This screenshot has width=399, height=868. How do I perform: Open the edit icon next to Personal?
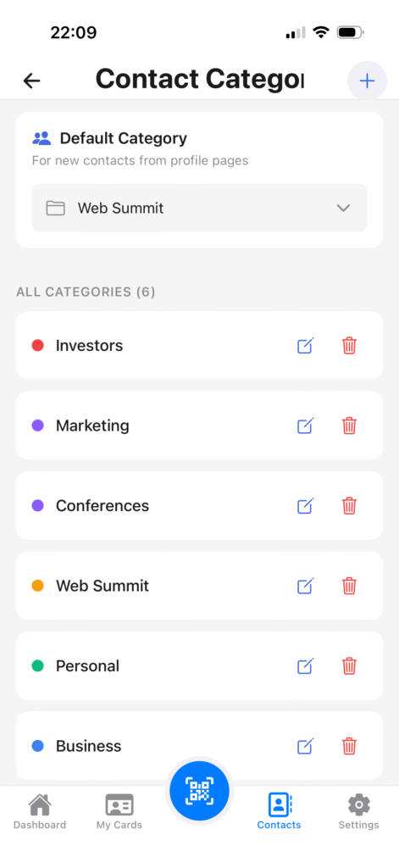[306, 665]
